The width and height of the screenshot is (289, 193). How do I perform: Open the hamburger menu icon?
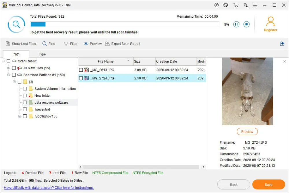click(255, 5)
